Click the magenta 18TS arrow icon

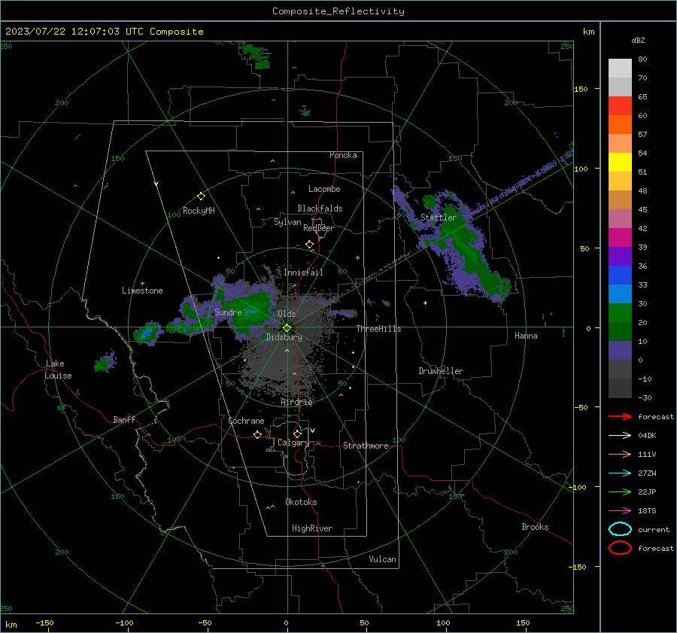click(x=620, y=511)
